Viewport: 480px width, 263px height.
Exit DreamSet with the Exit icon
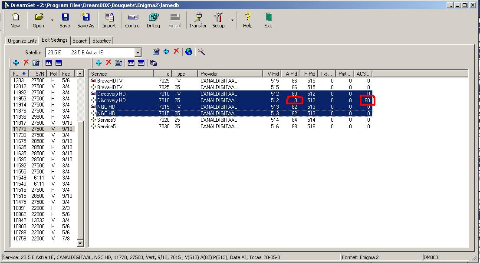point(268,20)
